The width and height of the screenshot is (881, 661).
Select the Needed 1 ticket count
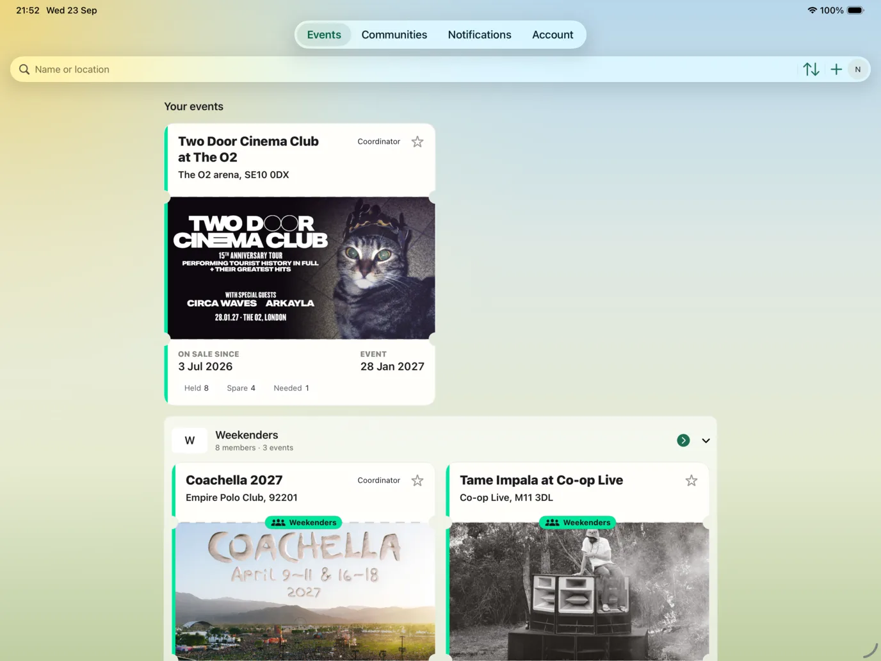coord(291,388)
